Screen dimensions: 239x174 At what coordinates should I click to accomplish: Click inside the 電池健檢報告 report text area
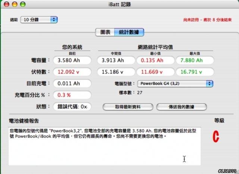[x=105, y=146]
